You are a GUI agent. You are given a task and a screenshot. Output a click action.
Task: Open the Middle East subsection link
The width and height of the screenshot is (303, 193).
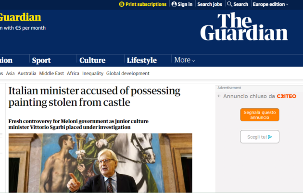coord(51,74)
